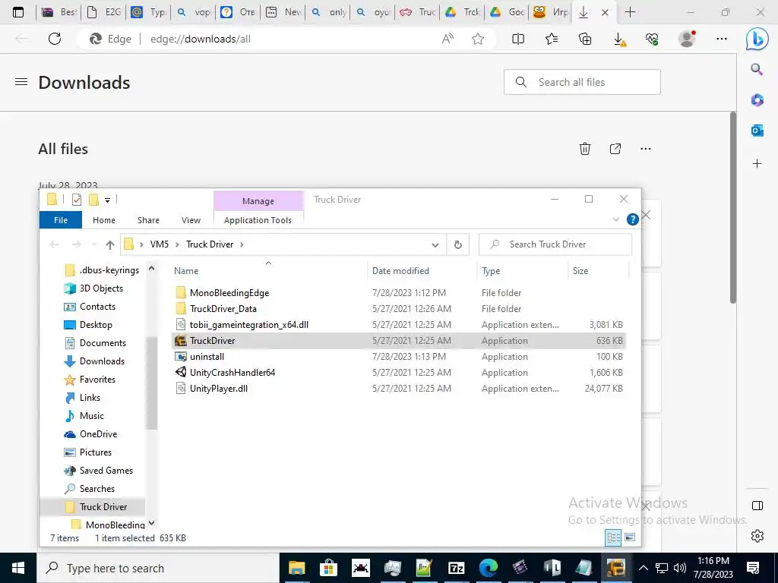This screenshot has width=778, height=583.
Task: Add this page to favorites star
Action: [478, 39]
